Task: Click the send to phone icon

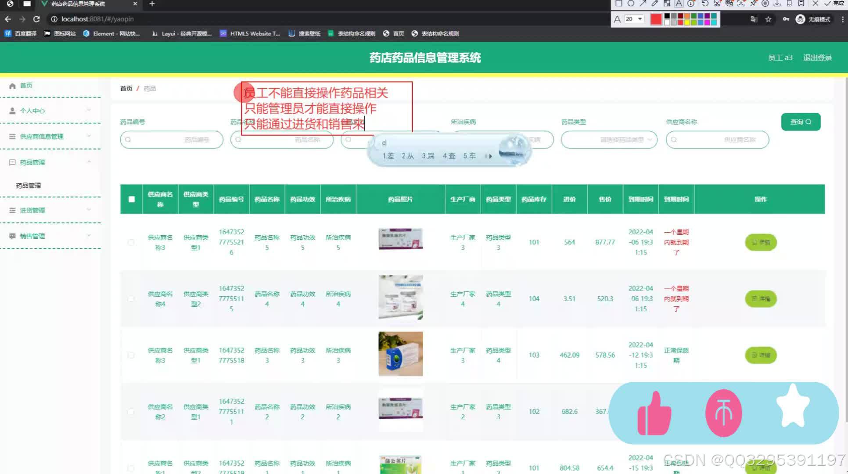Action: click(789, 3)
